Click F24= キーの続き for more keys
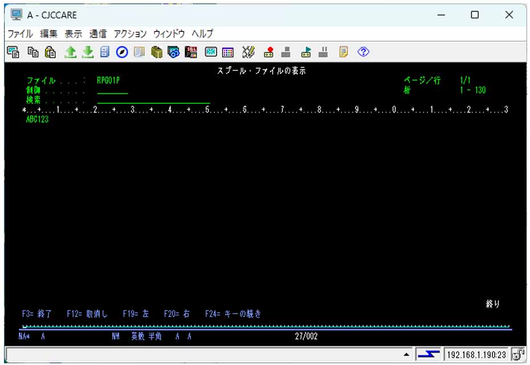530x365 pixels. [233, 314]
